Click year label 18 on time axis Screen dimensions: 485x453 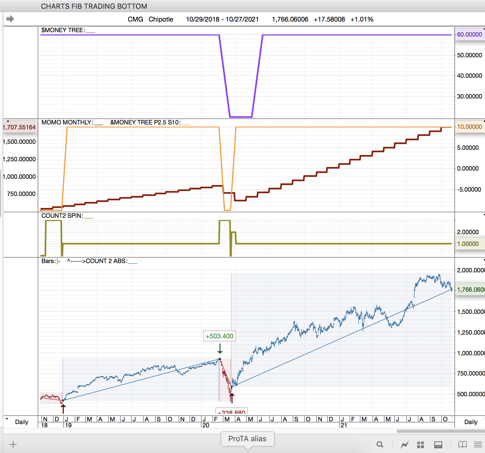point(44,425)
